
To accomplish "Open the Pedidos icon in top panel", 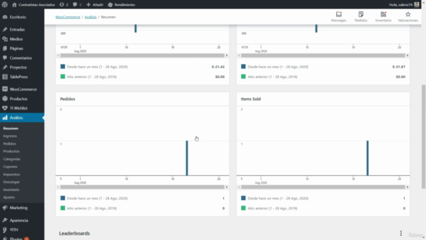I will coord(361,15).
